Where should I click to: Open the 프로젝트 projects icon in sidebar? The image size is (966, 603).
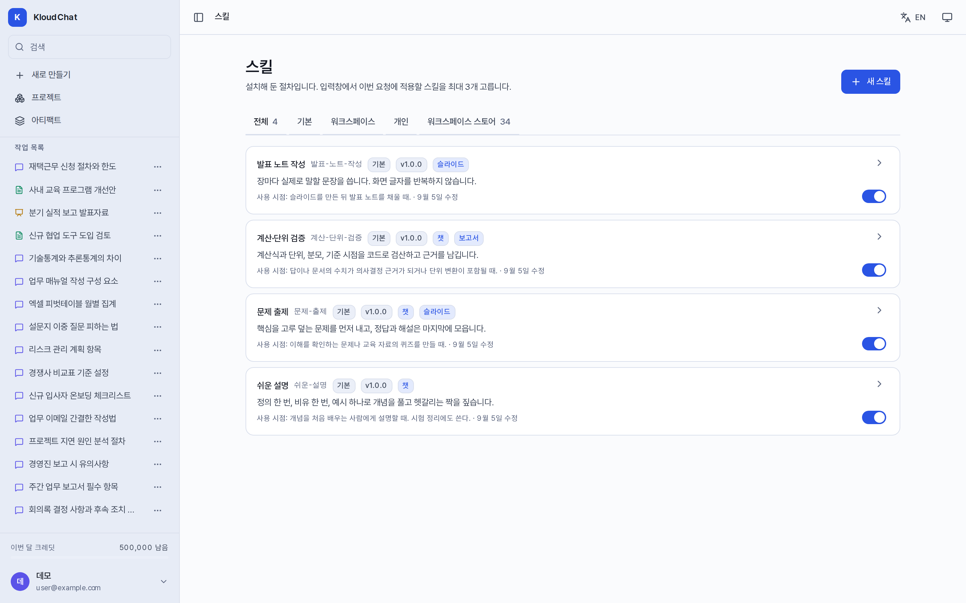tap(19, 98)
